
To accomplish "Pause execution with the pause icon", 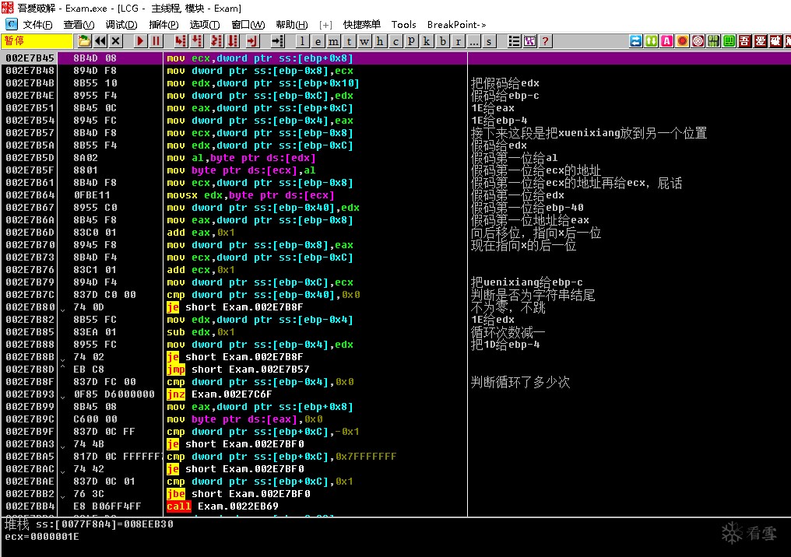I will pyautogui.click(x=156, y=41).
